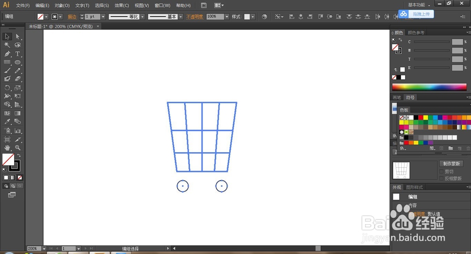Screen dimensions: 471x254
Task: Select the Slice tool
Action: (x=18, y=139)
